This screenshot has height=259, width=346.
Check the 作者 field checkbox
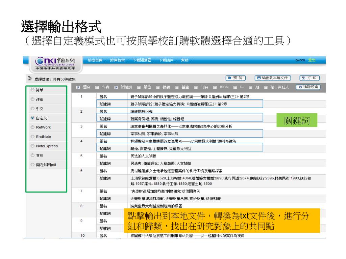click(x=97, y=87)
